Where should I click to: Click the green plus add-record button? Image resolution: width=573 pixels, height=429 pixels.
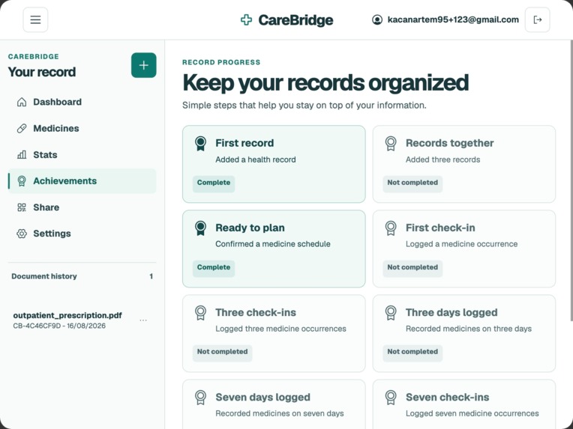143,65
